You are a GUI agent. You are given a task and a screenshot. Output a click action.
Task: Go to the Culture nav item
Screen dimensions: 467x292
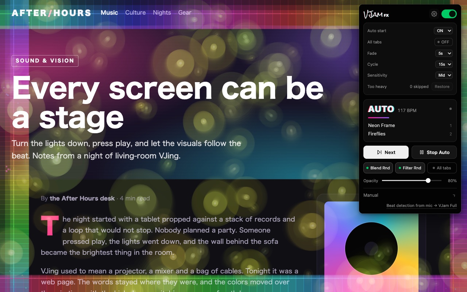click(x=135, y=12)
